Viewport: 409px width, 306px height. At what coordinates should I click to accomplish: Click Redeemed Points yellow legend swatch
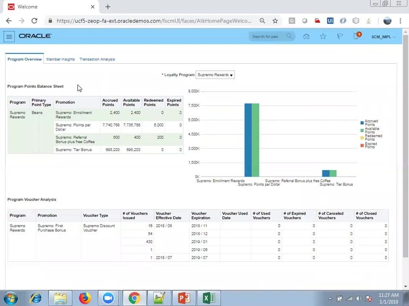click(362, 138)
